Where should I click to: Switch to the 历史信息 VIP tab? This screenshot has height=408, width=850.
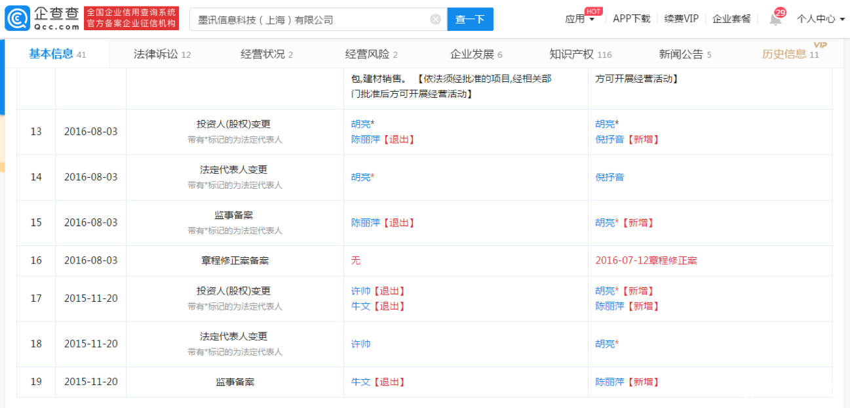(x=791, y=54)
